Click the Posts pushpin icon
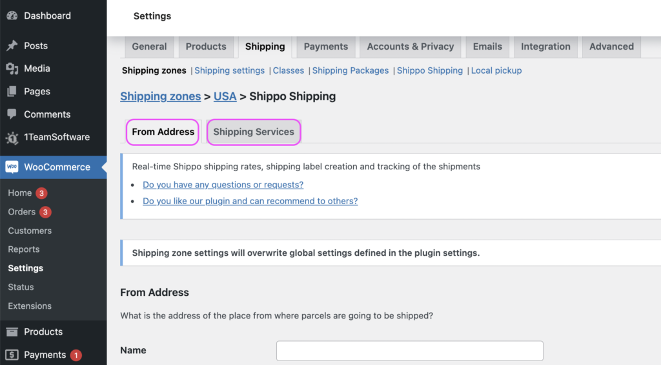 12,46
